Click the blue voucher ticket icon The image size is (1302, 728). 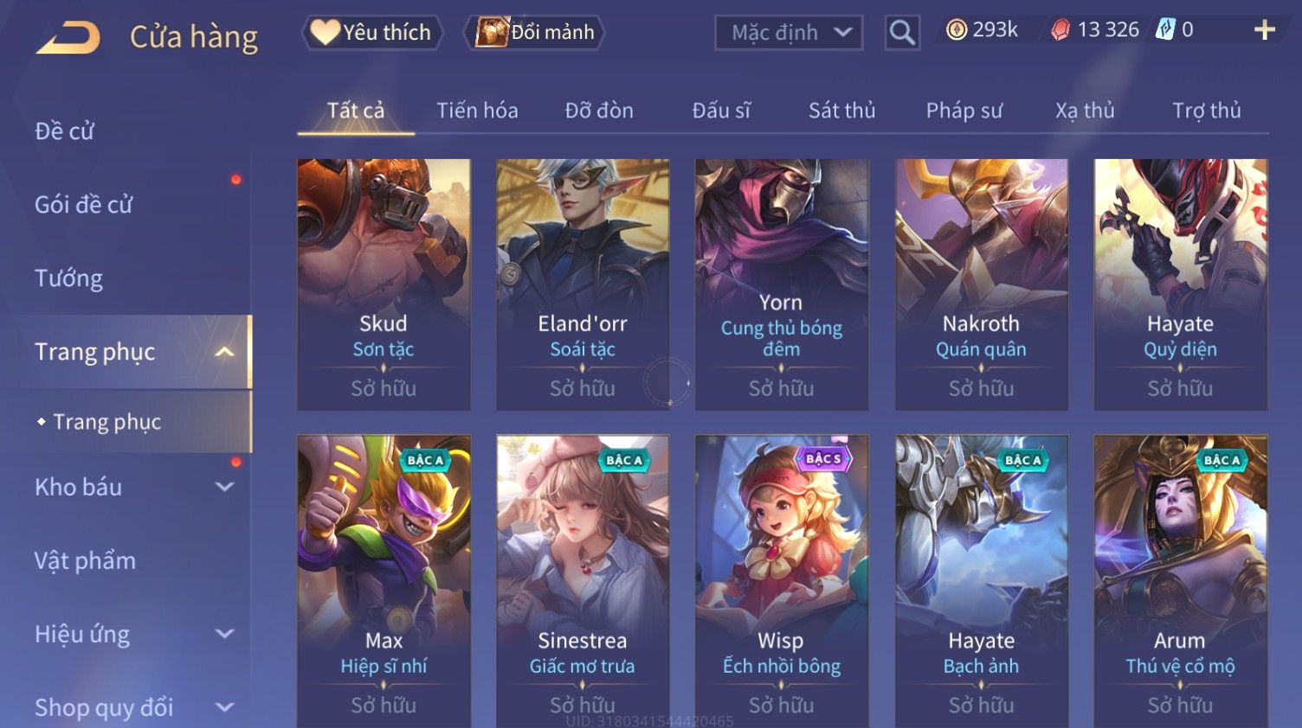[1165, 30]
